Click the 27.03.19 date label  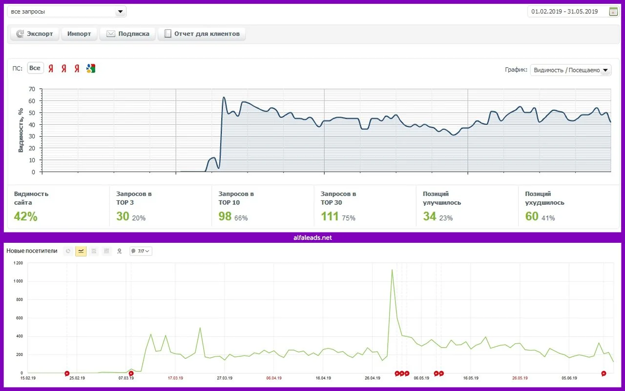[x=225, y=378]
